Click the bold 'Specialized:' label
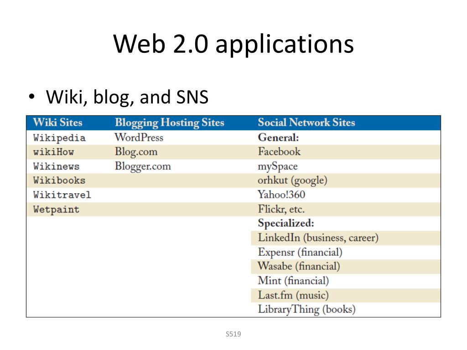This screenshot has height=350, width=467. coord(286,223)
